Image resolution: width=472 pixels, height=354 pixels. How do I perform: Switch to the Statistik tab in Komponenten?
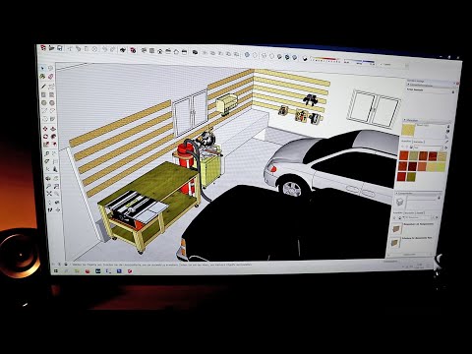coord(419,212)
